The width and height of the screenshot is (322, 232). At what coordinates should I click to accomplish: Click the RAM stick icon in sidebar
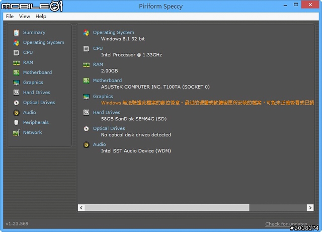coord(16,63)
